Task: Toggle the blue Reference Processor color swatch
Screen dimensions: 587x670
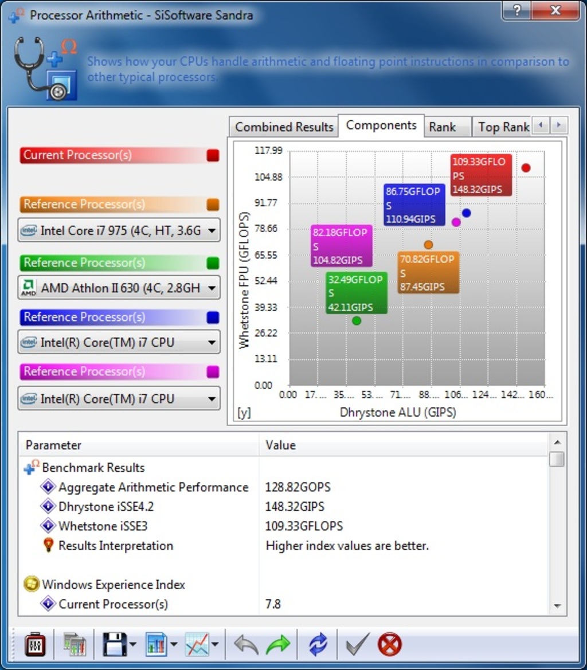Action: click(213, 318)
